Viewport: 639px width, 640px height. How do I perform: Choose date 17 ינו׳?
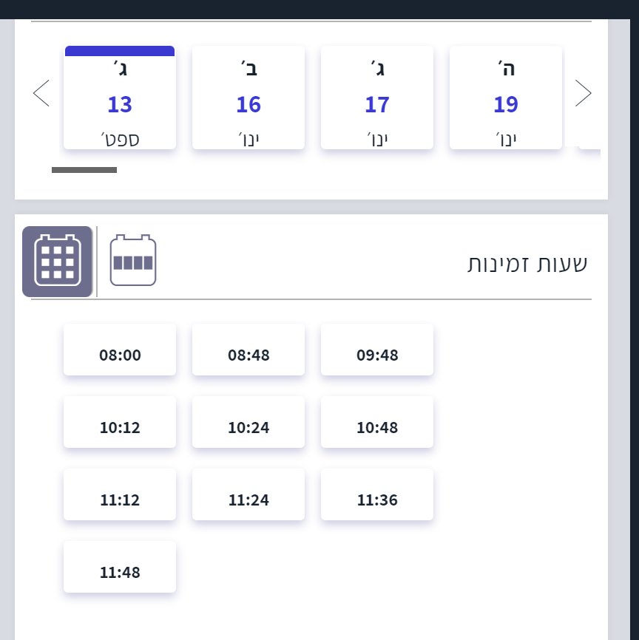click(377, 98)
